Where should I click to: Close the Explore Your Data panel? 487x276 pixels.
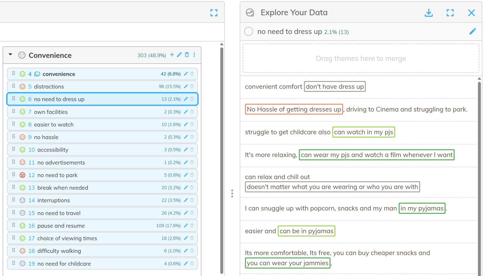coord(471,12)
